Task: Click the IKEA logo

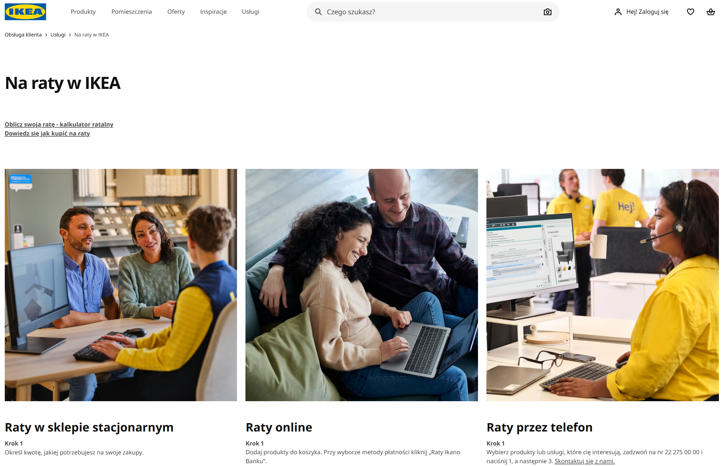Action: pos(26,12)
